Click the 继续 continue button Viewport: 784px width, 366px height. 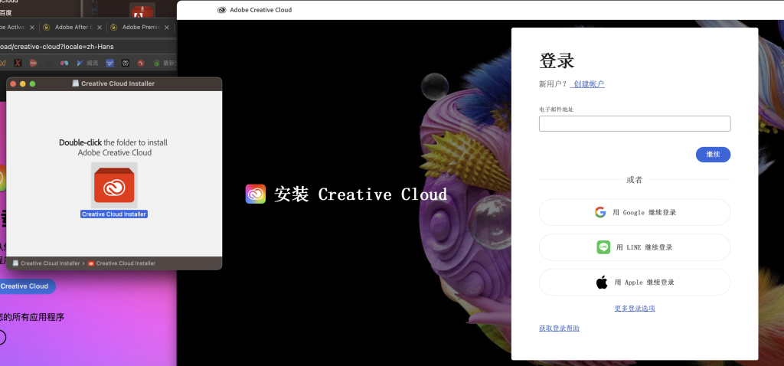[x=713, y=155]
